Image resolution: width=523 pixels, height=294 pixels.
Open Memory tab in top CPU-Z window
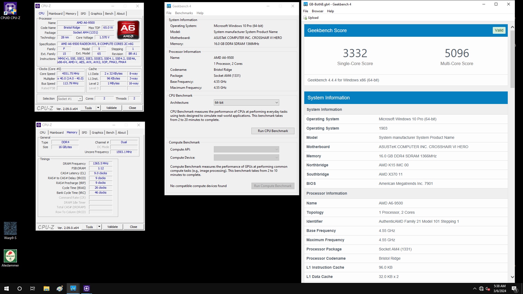click(71, 14)
